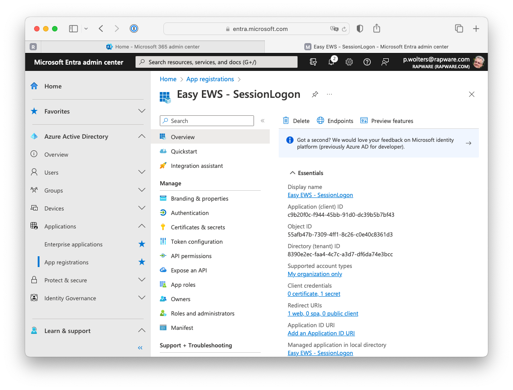Collapse the Essentials section
513x390 pixels.
click(293, 173)
